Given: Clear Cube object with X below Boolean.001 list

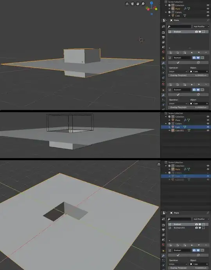Looking at the screenshot, I should click(207, 264).
